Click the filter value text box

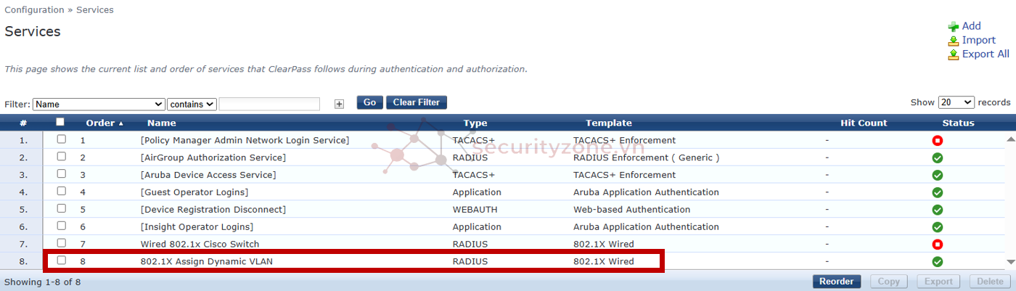tap(269, 104)
